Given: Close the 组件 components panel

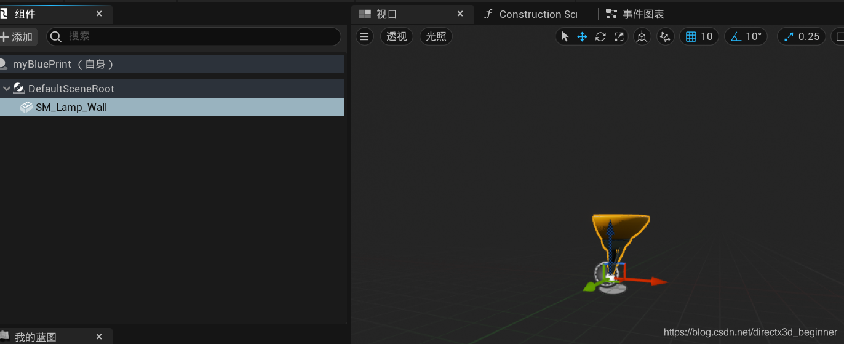Looking at the screenshot, I should [99, 14].
